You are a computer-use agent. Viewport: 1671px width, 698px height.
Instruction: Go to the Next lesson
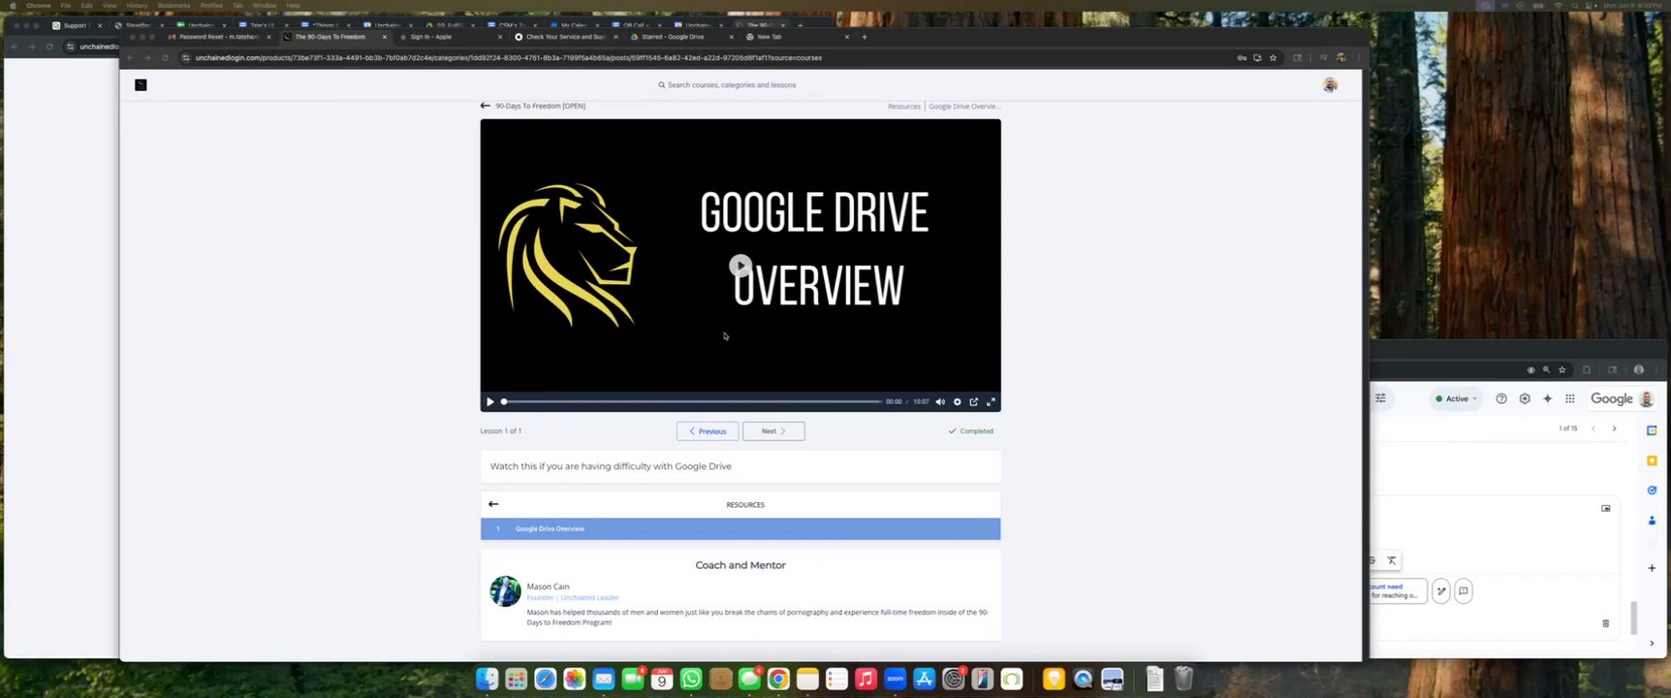(773, 431)
